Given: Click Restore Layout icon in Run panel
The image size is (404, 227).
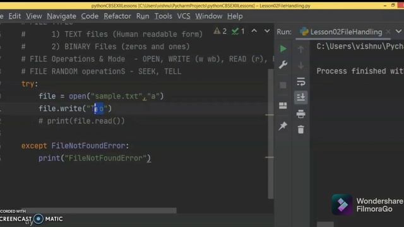Looking at the screenshot, I should pos(283,105).
